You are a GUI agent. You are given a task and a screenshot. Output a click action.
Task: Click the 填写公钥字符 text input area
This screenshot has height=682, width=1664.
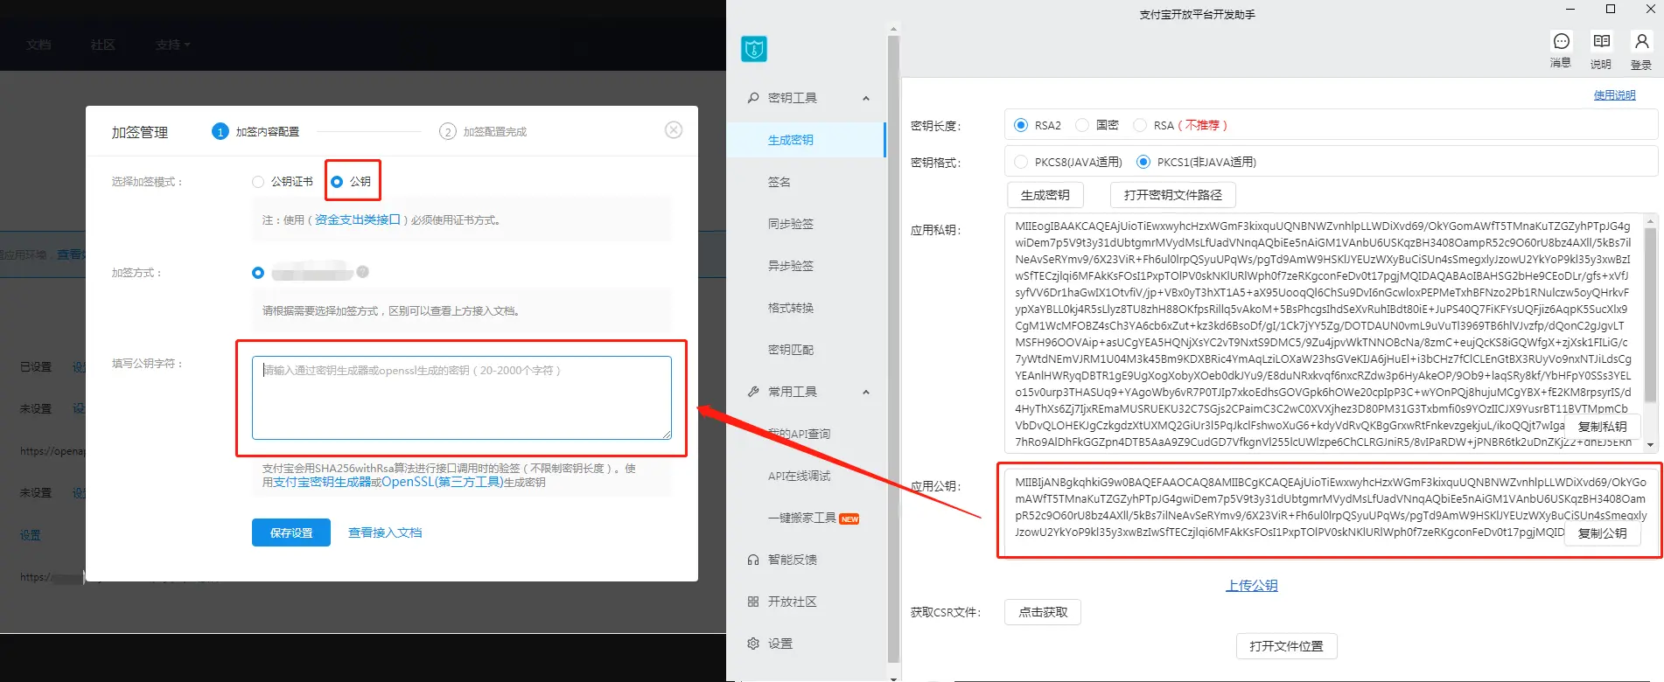click(x=461, y=398)
